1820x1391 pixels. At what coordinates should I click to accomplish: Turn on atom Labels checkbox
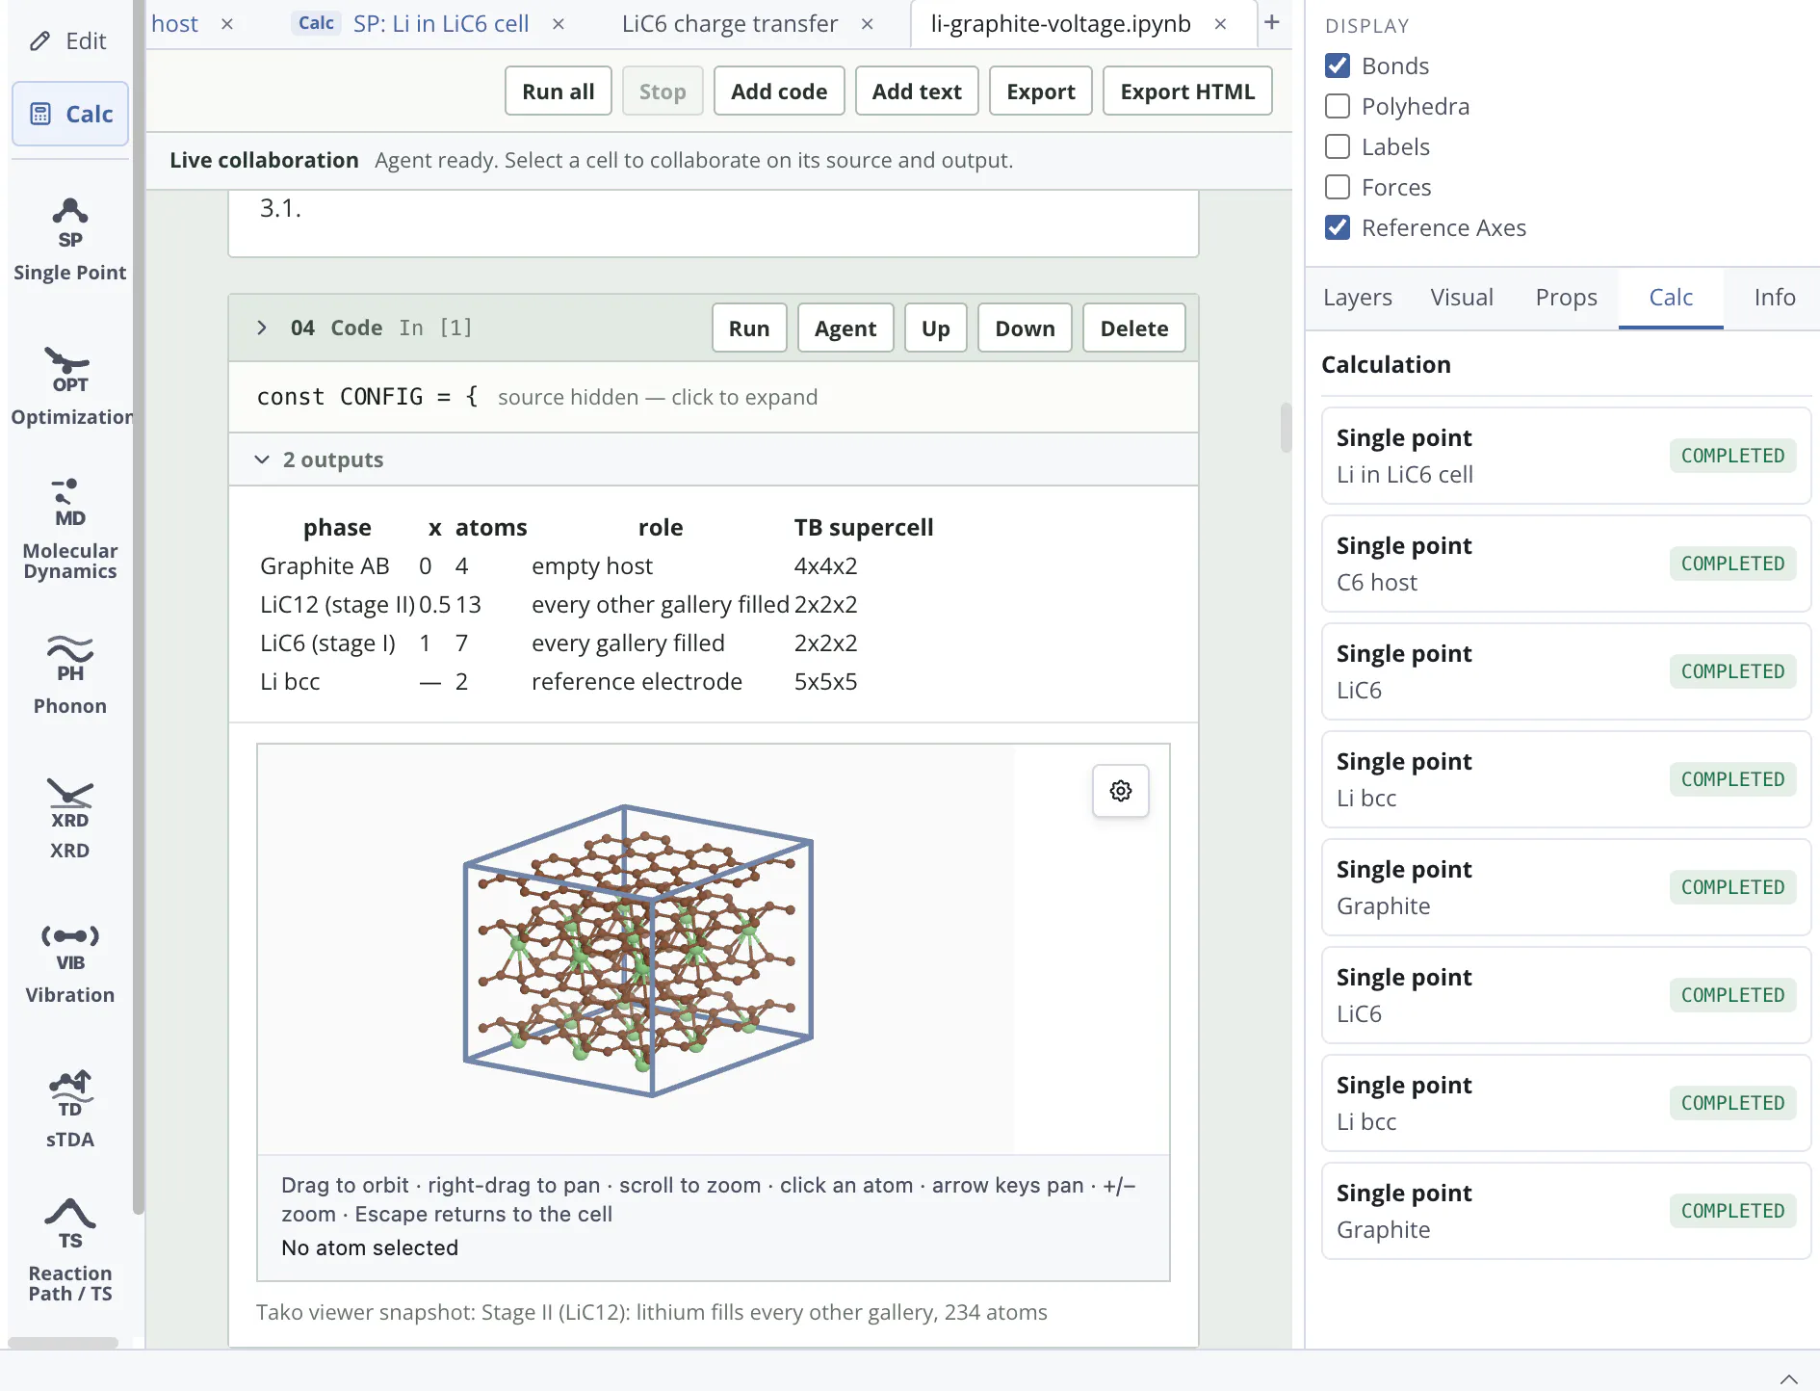(x=1338, y=146)
